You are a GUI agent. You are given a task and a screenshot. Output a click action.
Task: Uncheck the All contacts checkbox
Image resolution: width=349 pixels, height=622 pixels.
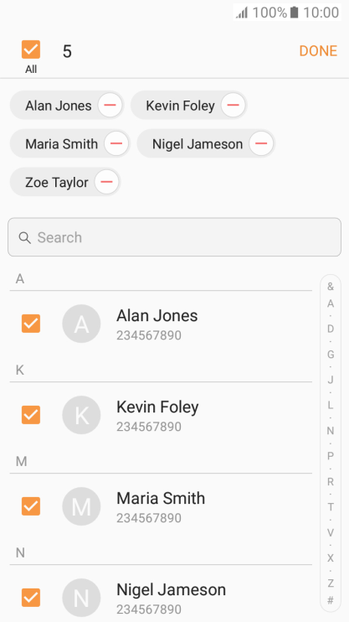pos(31,49)
